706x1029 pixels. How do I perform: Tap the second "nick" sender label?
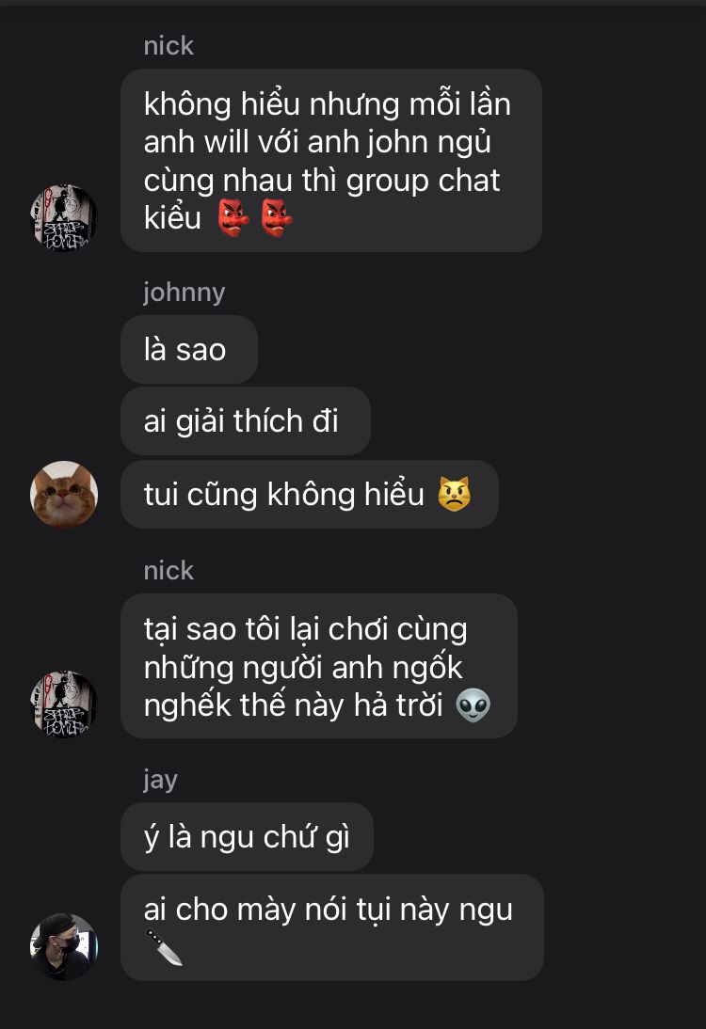pos(168,571)
